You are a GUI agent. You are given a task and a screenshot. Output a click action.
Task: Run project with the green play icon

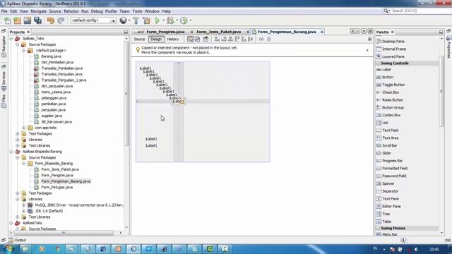click(157, 20)
